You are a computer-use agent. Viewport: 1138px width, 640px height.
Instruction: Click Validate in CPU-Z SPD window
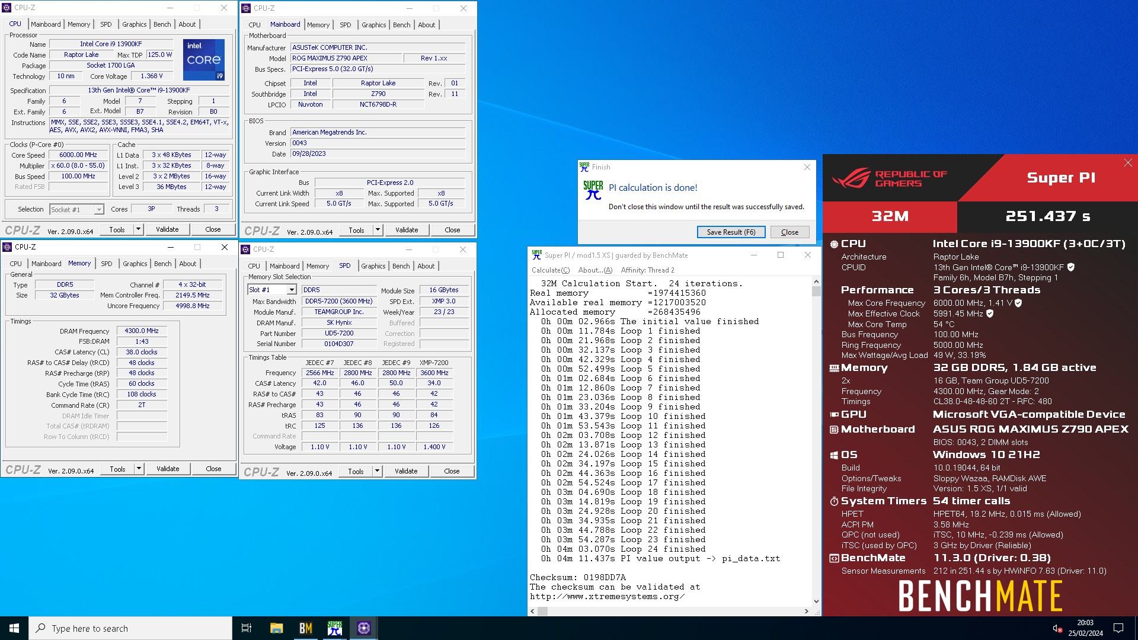(x=406, y=471)
